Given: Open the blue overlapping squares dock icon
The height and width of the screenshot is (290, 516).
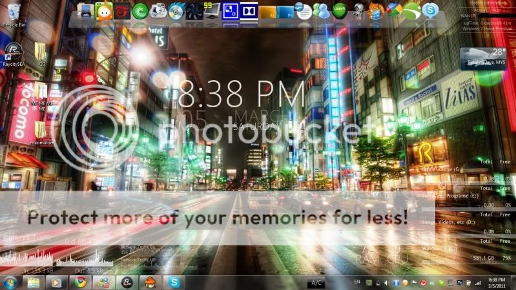Looking at the screenshot, I should pyautogui.click(x=231, y=11).
